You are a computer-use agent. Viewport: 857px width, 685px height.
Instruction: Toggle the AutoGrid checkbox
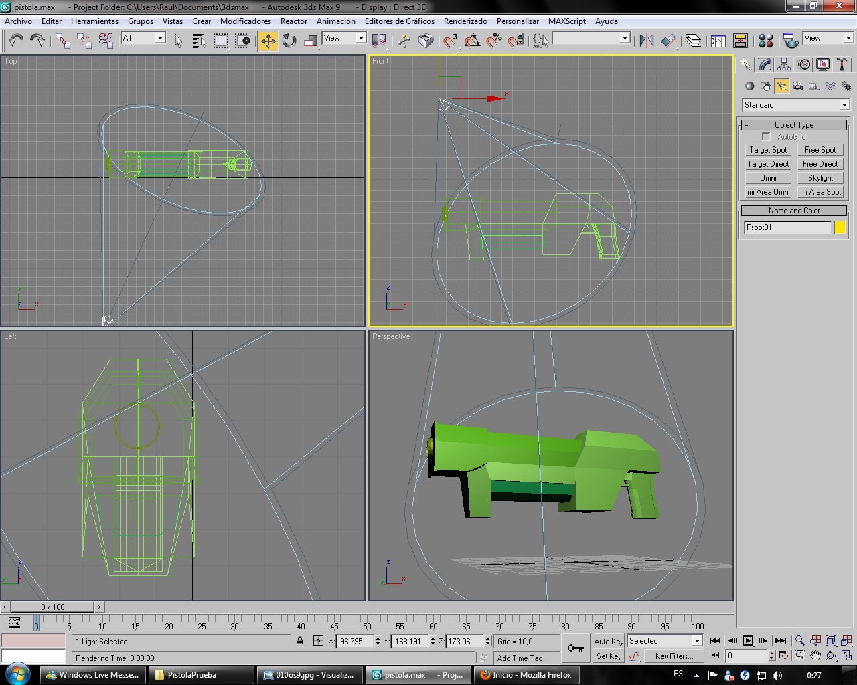[766, 137]
